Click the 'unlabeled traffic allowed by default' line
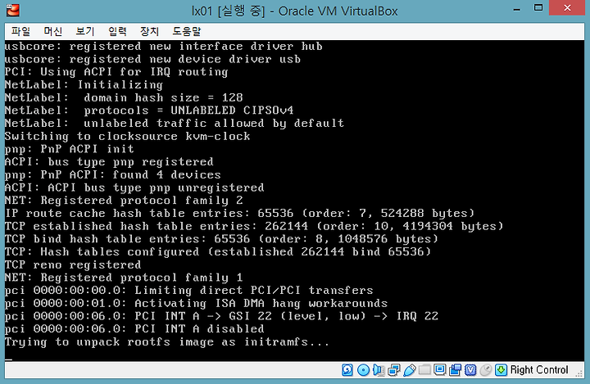The image size is (590, 384). click(x=175, y=124)
